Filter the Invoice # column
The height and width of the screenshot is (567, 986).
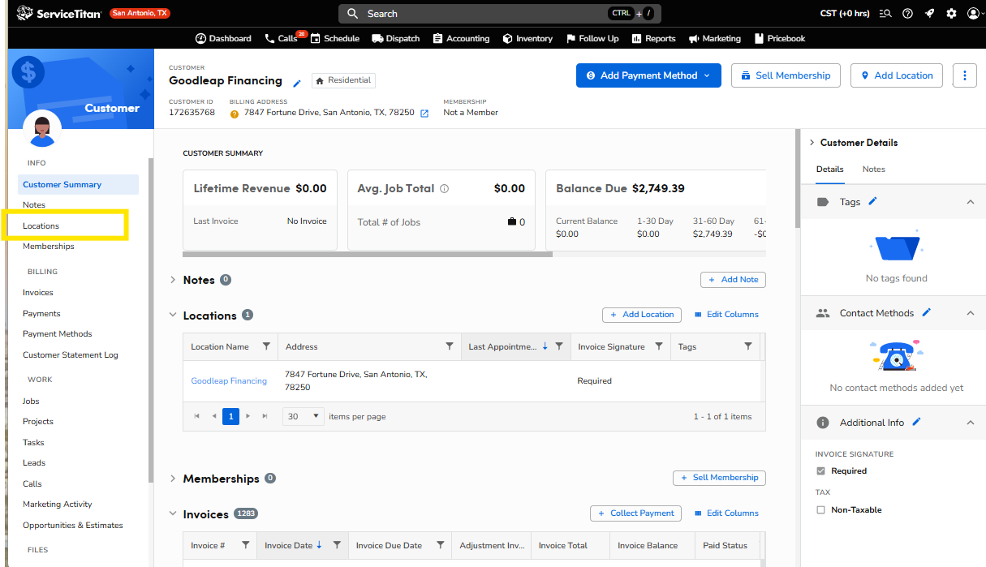pos(245,545)
